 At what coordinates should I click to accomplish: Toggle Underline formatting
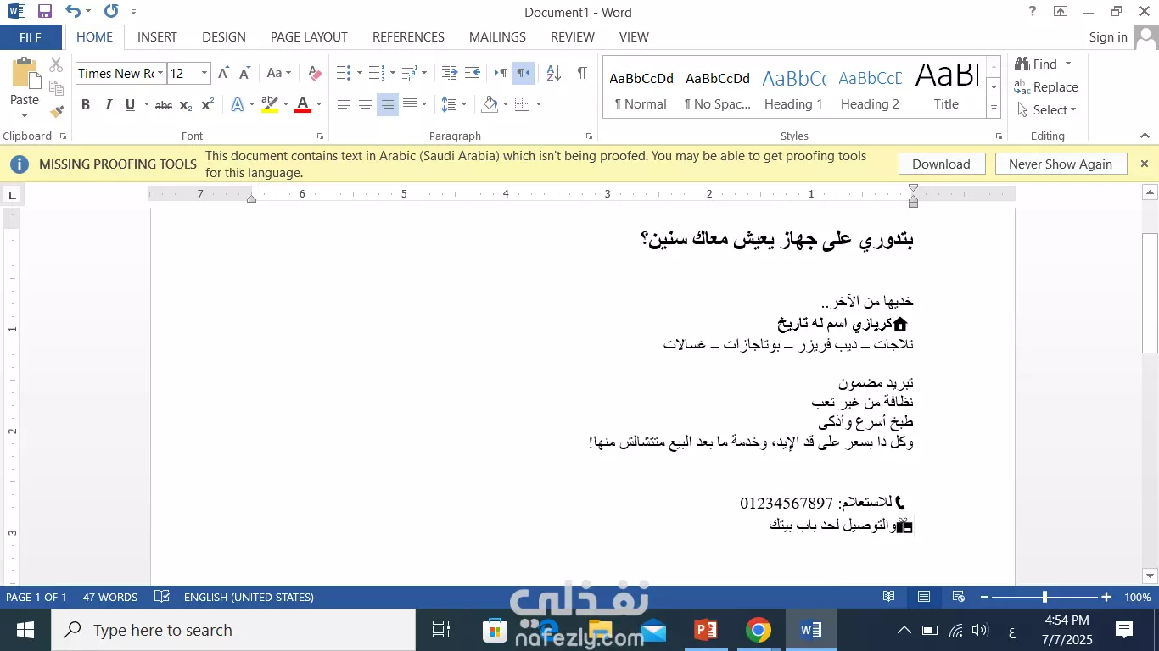click(130, 105)
